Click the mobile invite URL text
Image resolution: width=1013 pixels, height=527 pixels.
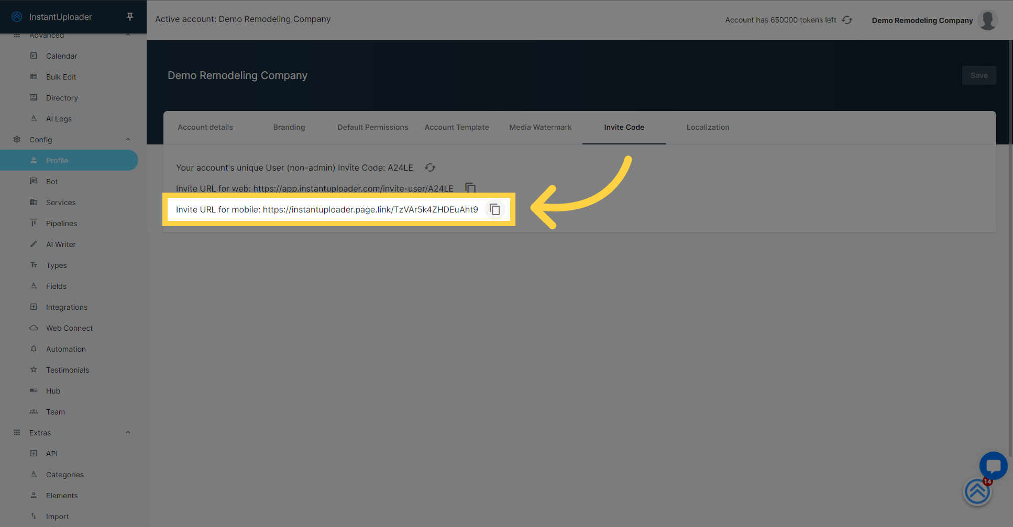[x=370, y=209]
